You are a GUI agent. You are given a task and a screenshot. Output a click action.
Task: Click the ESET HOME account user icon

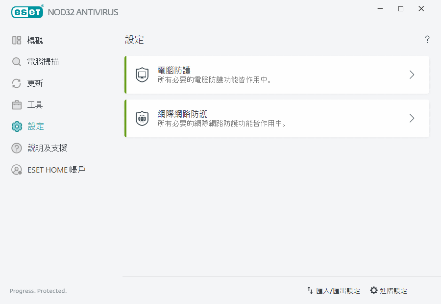coord(17,170)
